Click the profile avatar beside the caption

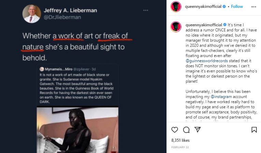click(x=176, y=27)
